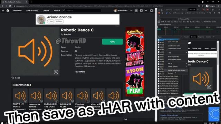Play preview on large Robotic Dance C thumbnail

(x=56, y=72)
